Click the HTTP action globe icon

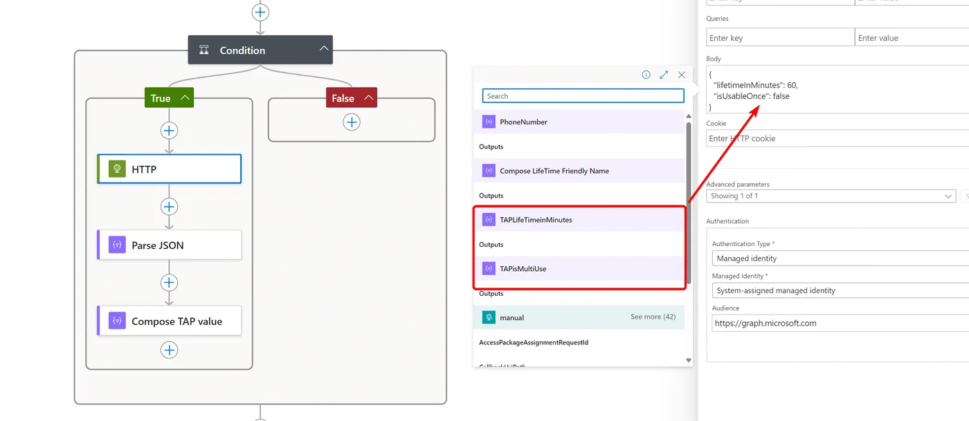[117, 169]
